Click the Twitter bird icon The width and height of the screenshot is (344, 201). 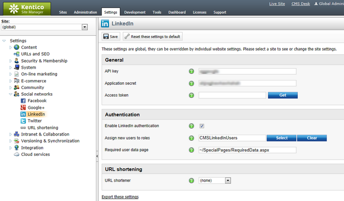click(23, 121)
